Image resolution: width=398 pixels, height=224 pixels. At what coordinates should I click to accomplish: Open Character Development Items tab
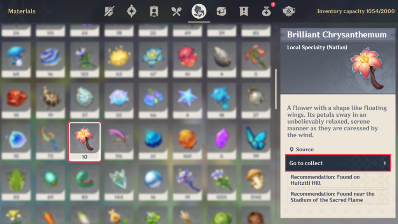[154, 11]
